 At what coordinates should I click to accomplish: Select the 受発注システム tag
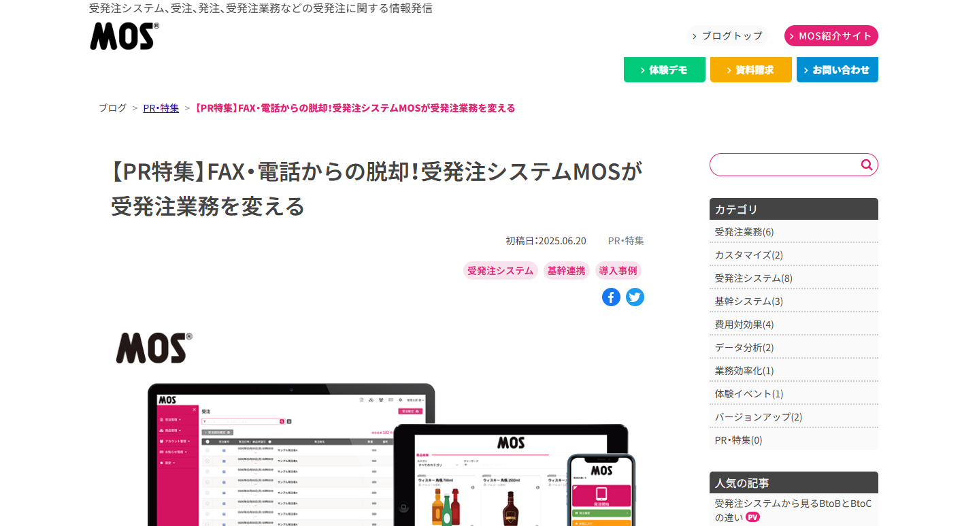[501, 270]
